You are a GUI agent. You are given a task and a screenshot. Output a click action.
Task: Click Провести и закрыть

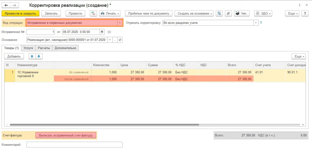(x=20, y=13)
